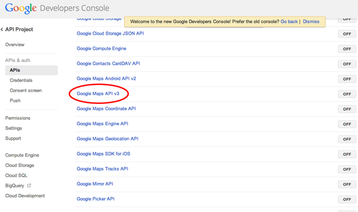Open project Settings
The height and width of the screenshot is (212, 358).
coord(13,129)
